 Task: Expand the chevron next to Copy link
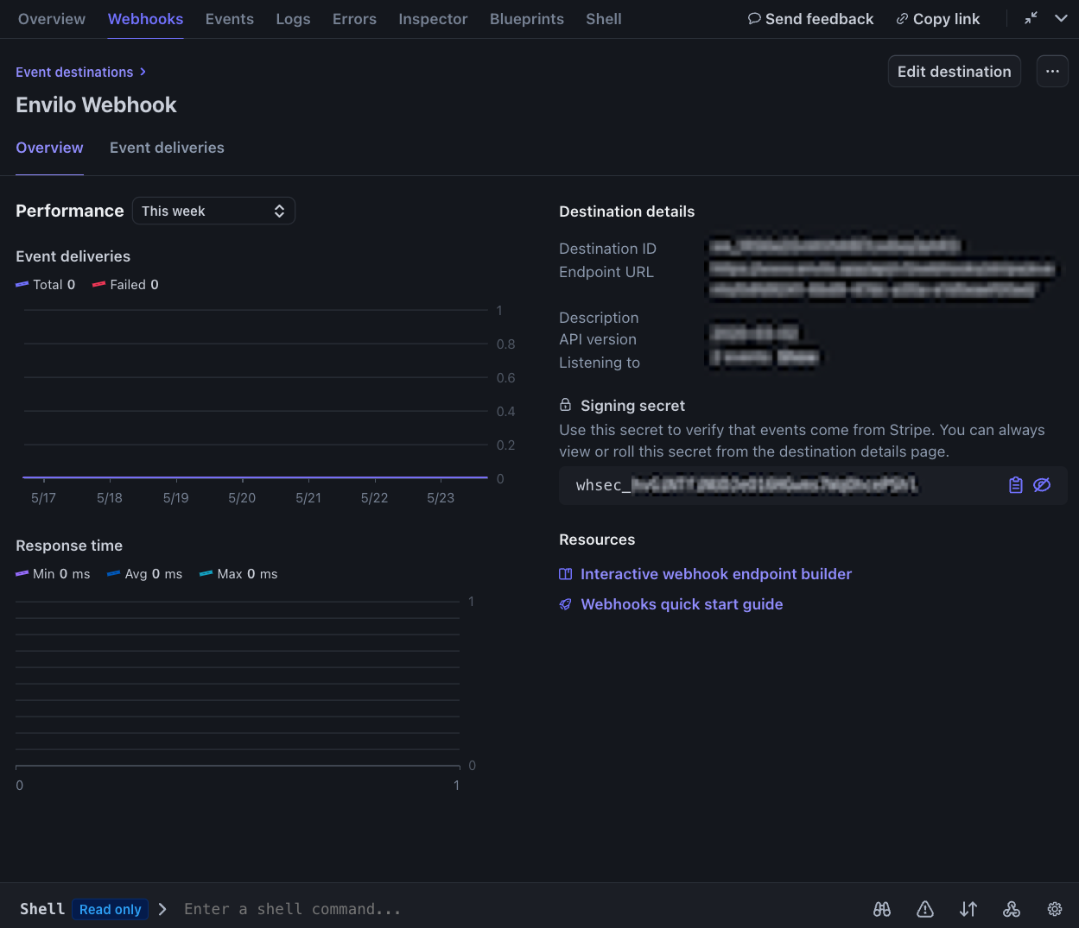click(1061, 17)
